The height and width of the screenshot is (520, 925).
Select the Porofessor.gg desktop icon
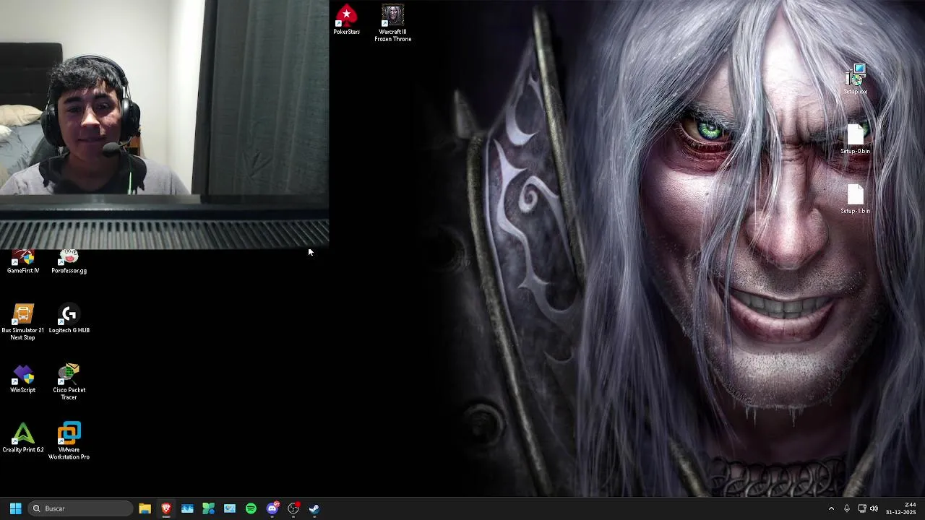(69, 263)
